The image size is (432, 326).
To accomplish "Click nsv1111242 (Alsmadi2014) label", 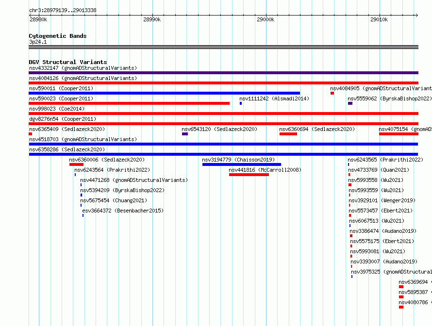I will 274,98.
